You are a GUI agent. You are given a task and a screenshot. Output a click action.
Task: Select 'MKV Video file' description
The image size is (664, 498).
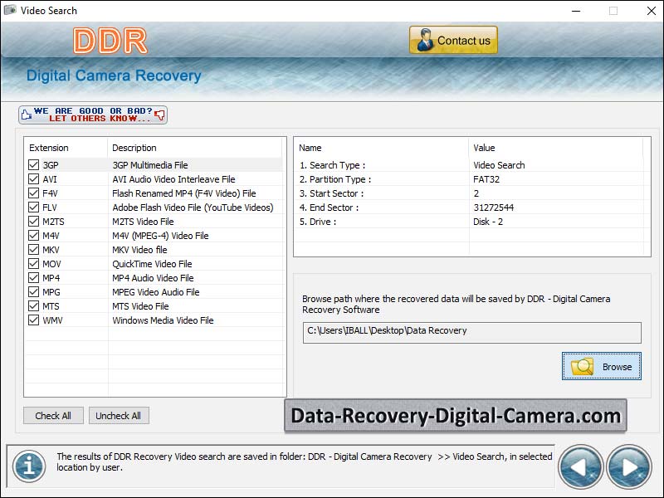[x=139, y=250]
